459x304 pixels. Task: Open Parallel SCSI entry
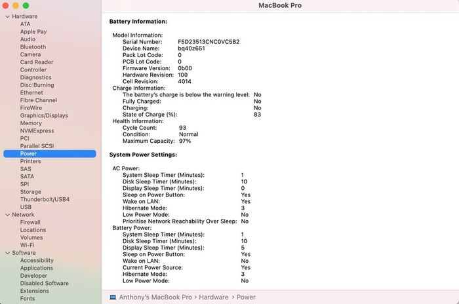point(37,146)
